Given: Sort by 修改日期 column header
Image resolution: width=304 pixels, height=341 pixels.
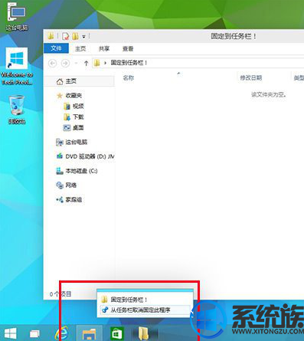Looking at the screenshot, I should coord(251,77).
